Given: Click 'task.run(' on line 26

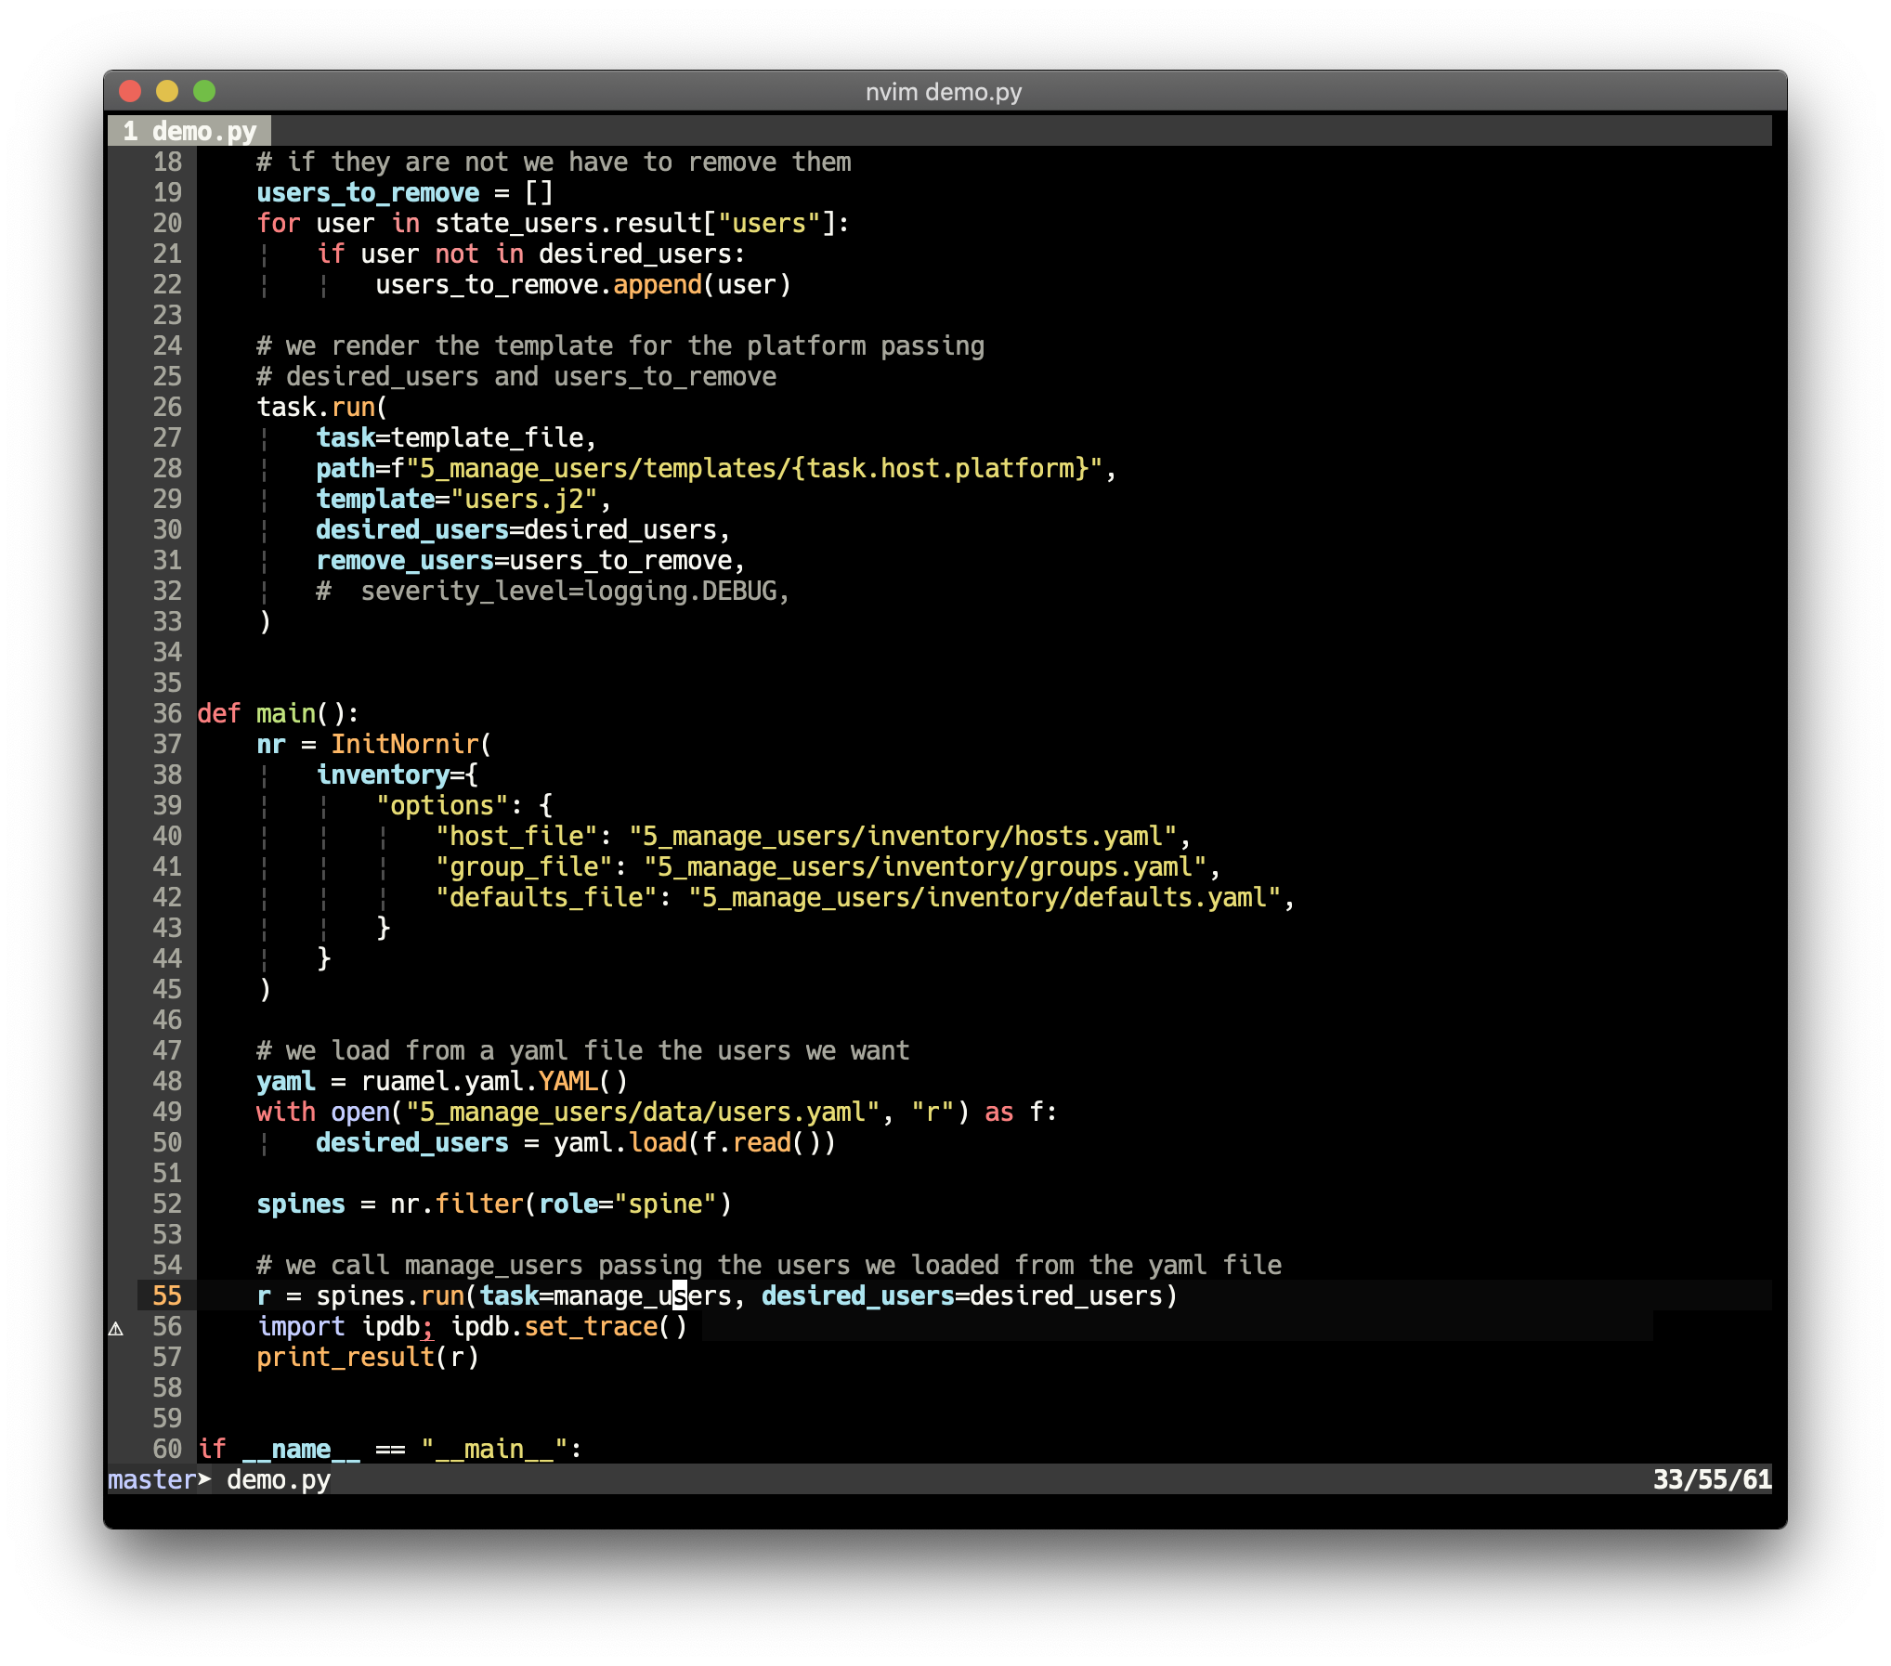Looking at the screenshot, I should pyautogui.click(x=322, y=407).
